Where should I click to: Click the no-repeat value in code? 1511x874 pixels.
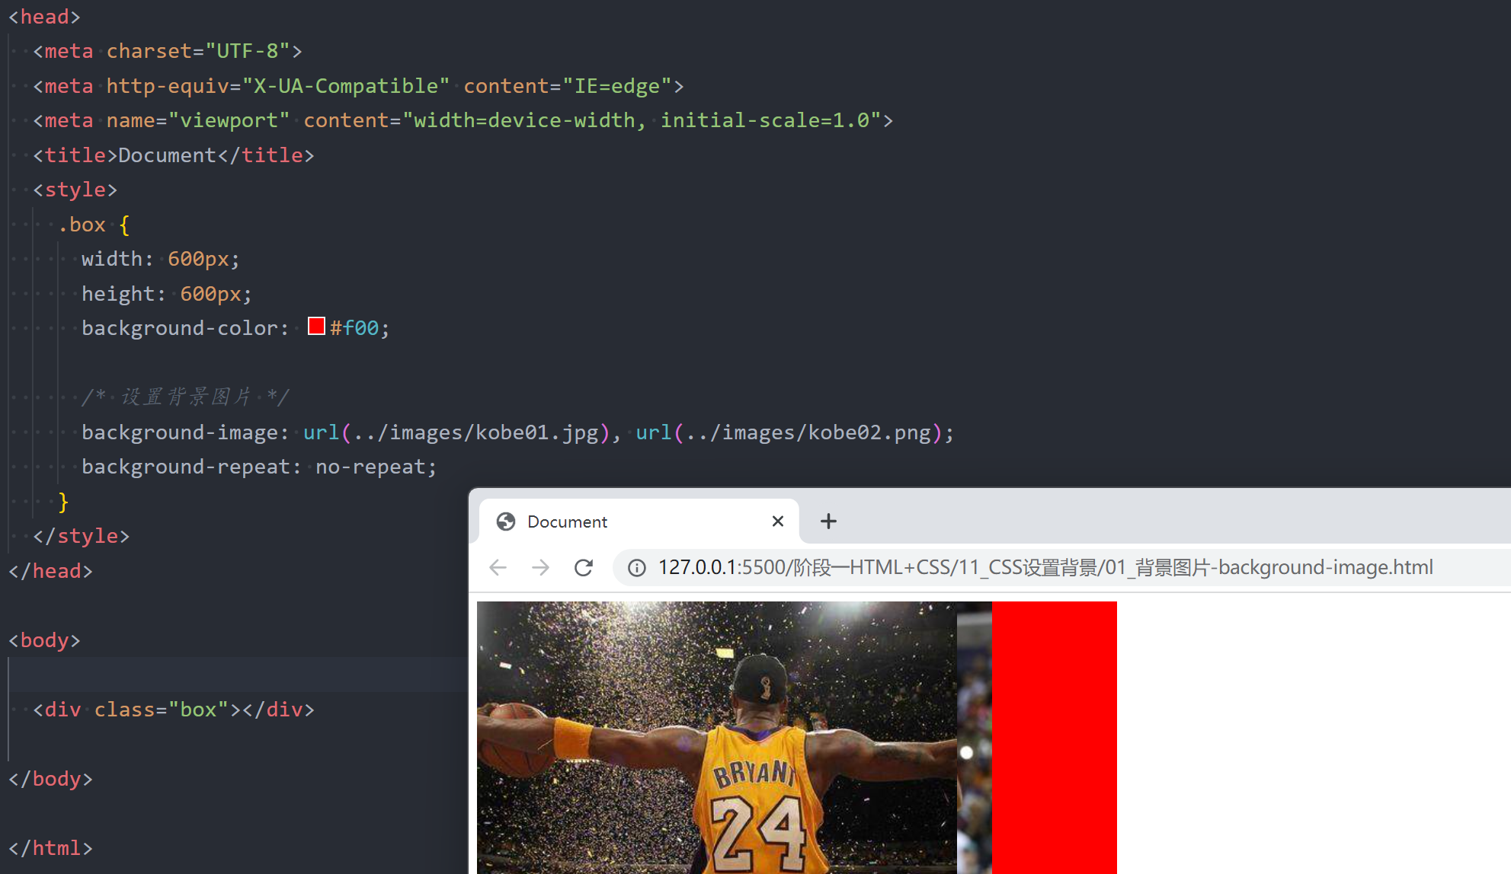[x=370, y=467]
